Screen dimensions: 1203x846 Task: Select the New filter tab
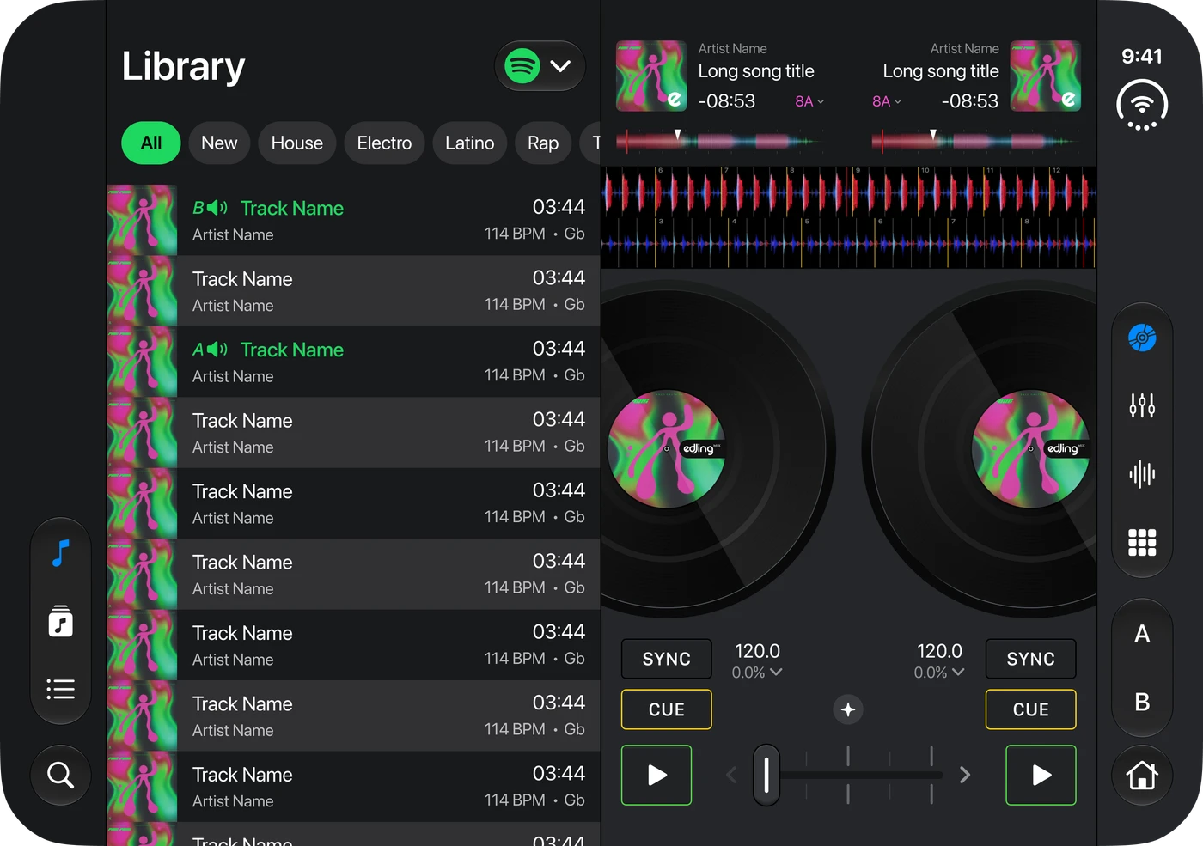point(219,143)
